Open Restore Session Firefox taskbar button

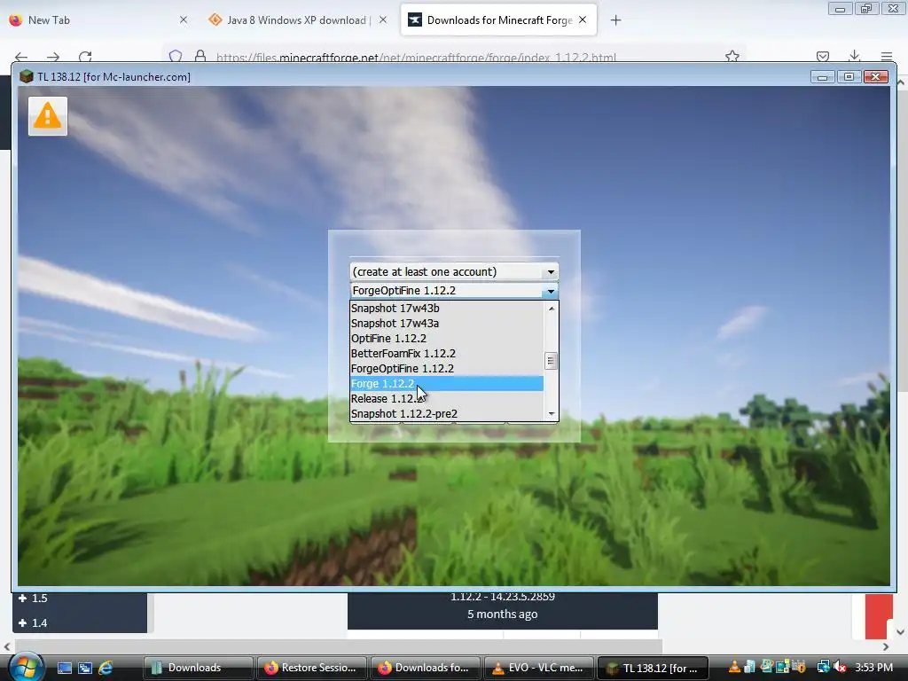click(x=311, y=668)
